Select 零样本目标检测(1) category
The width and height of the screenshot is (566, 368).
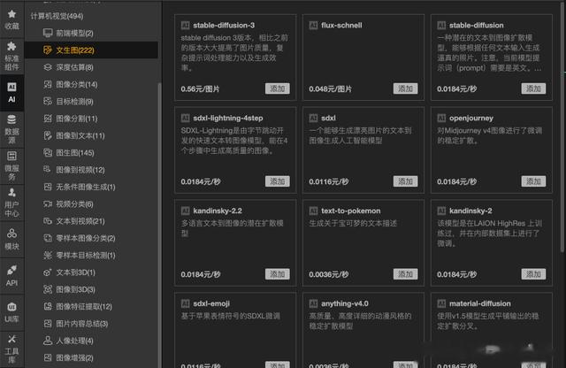point(86,255)
